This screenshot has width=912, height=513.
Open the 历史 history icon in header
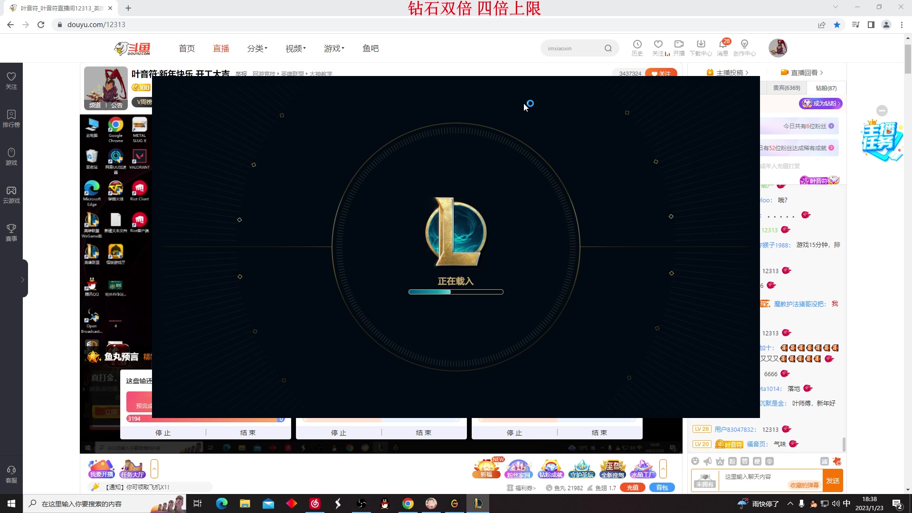[637, 48]
